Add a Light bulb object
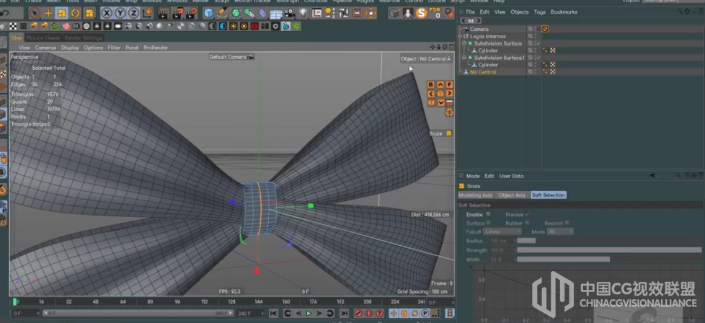The image size is (705, 323). [303, 13]
